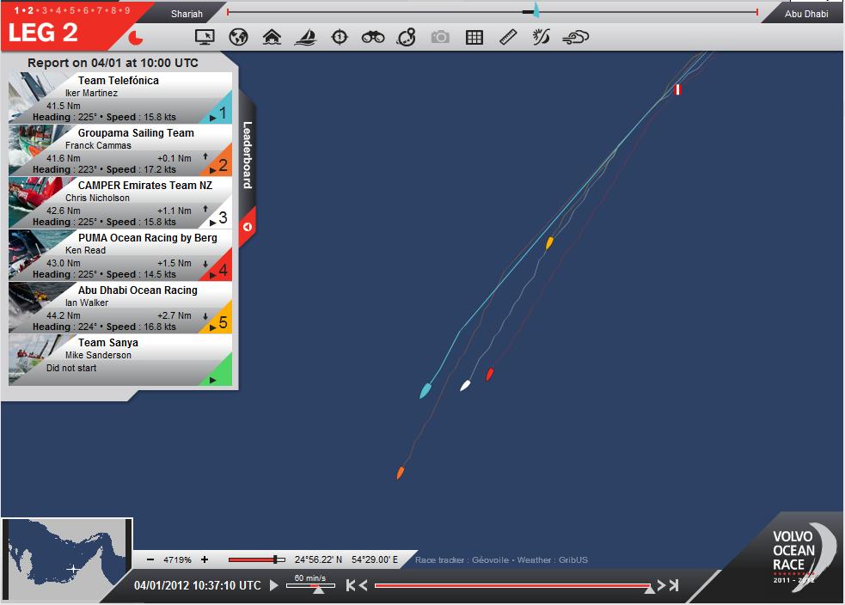Select leg 1 in the leg selector

[x=16, y=10]
